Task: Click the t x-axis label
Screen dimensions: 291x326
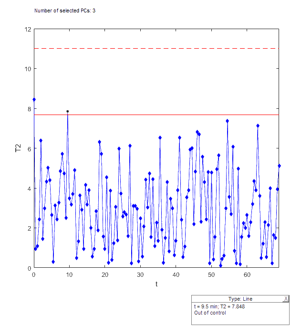Action: pyautogui.click(x=156, y=284)
